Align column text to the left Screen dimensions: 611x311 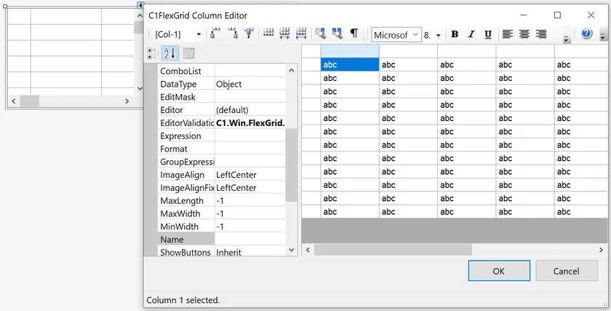(x=507, y=34)
